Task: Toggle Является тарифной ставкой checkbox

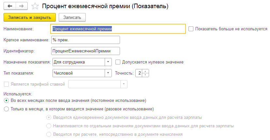Action: (7, 84)
